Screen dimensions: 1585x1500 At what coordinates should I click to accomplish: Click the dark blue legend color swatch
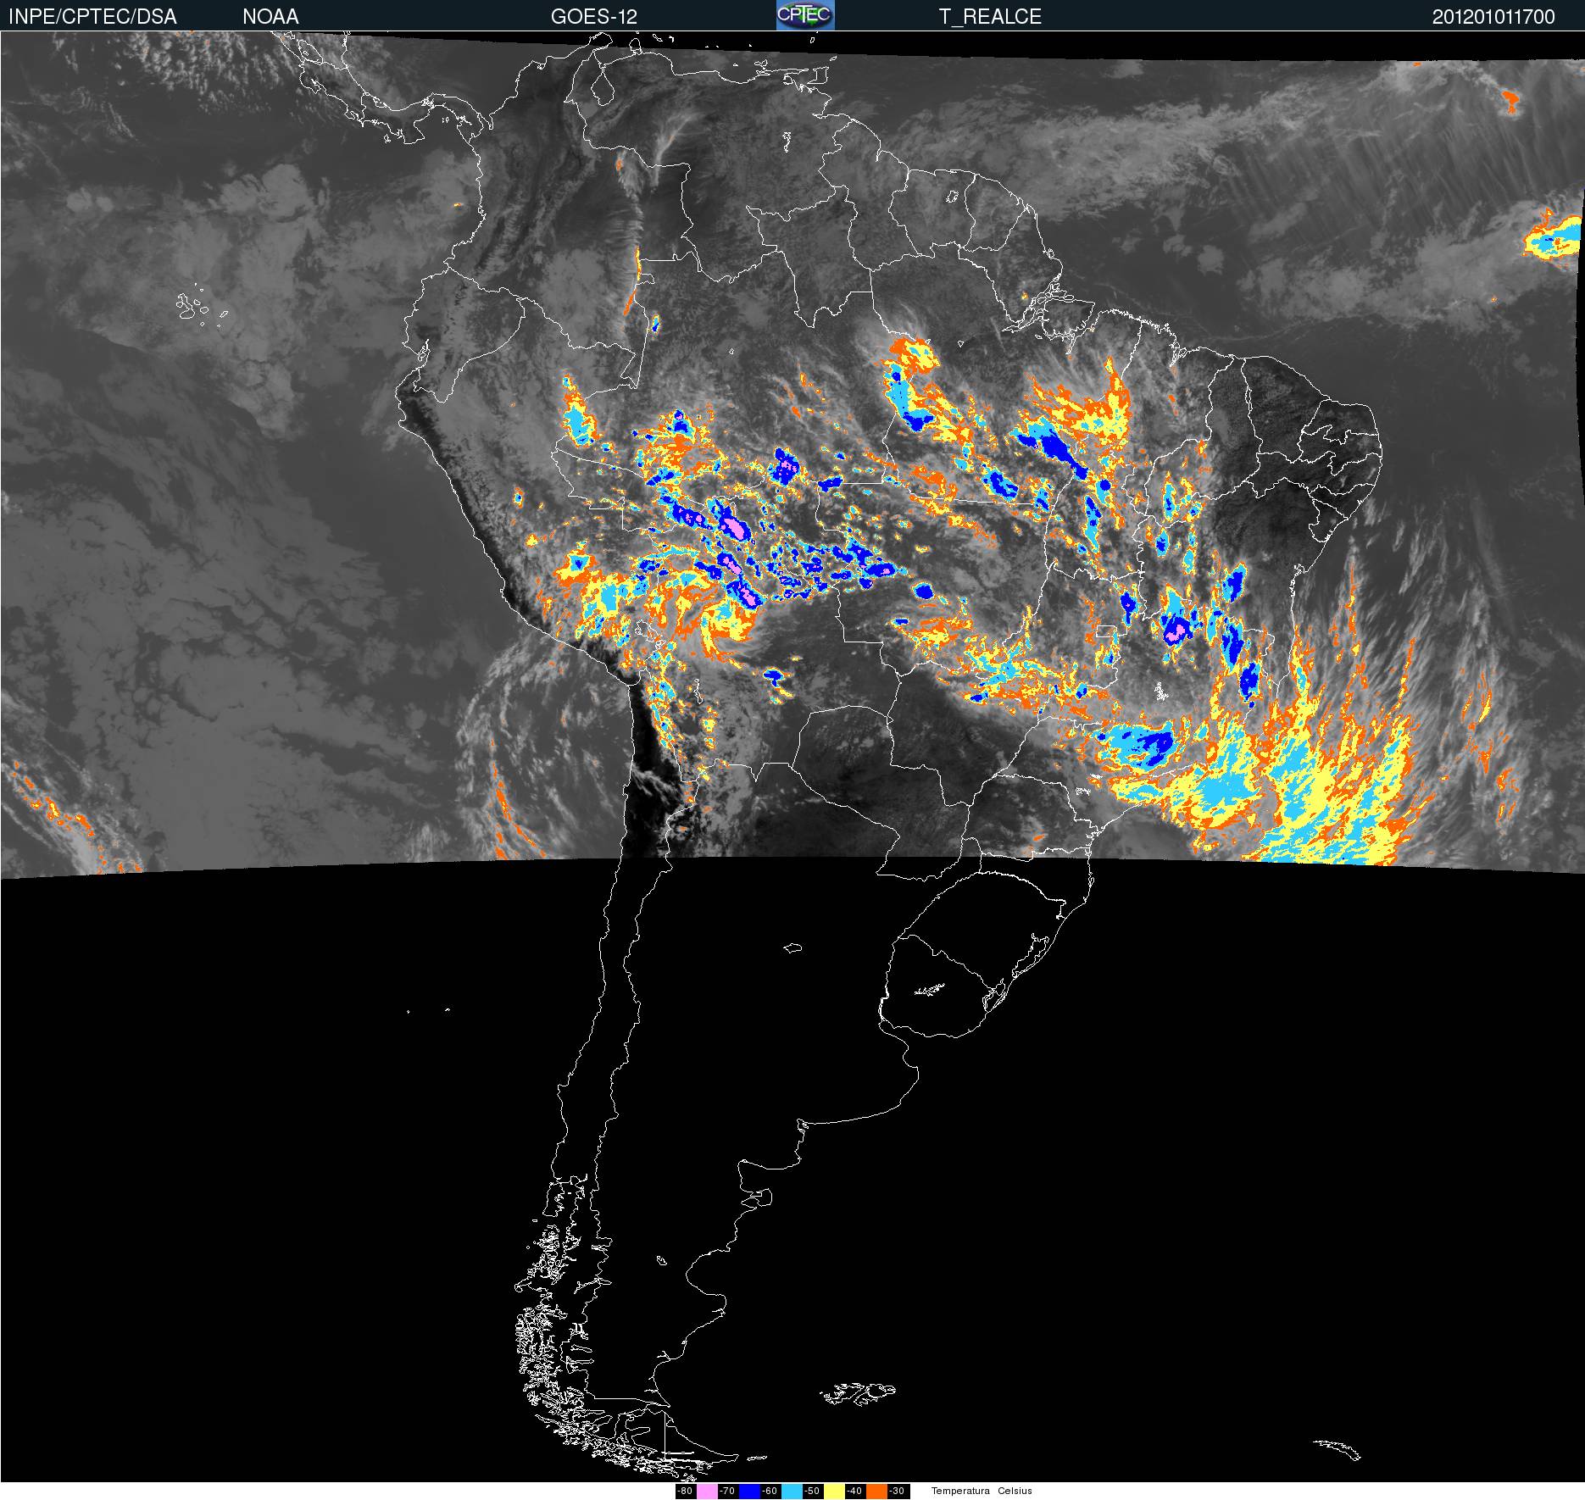click(749, 1492)
